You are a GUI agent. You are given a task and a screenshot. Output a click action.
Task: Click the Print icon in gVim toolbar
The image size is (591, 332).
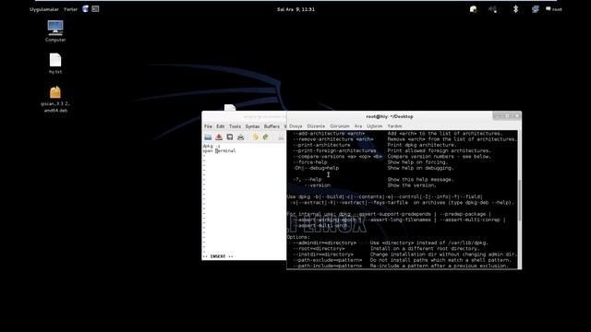pos(240,137)
